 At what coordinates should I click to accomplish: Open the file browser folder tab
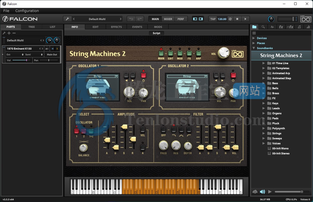click(254, 27)
